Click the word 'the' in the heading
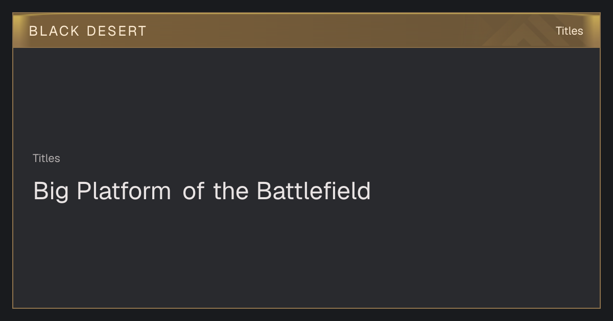 231,191
